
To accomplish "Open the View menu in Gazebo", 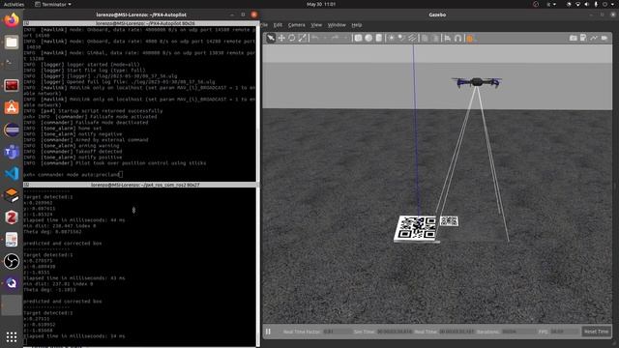I will 316,25.
